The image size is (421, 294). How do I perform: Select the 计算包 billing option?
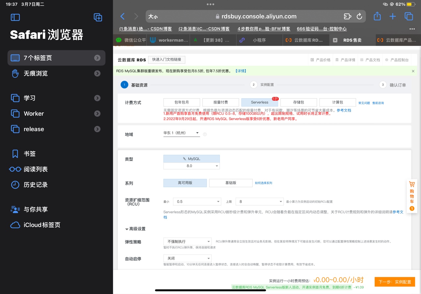(337, 102)
